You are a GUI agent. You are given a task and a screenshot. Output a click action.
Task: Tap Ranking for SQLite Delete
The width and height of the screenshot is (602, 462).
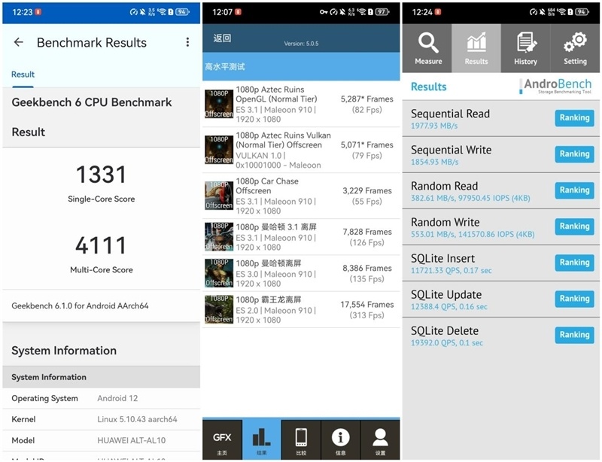click(574, 335)
